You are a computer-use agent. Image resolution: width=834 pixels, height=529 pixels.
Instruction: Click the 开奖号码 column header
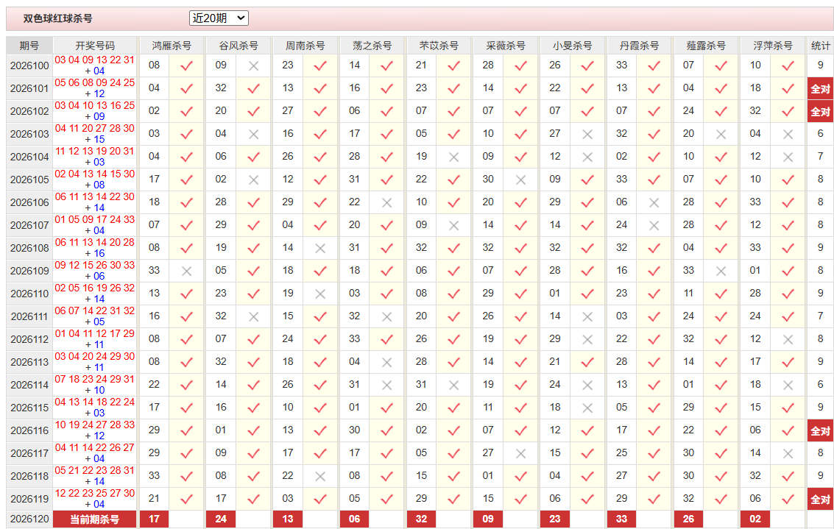point(95,46)
